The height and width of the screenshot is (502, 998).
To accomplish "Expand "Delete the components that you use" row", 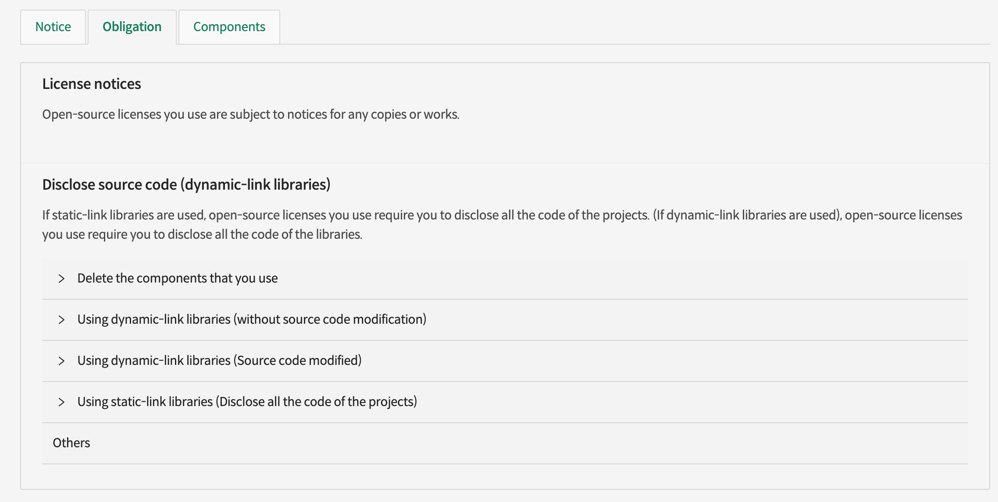I will click(177, 279).
